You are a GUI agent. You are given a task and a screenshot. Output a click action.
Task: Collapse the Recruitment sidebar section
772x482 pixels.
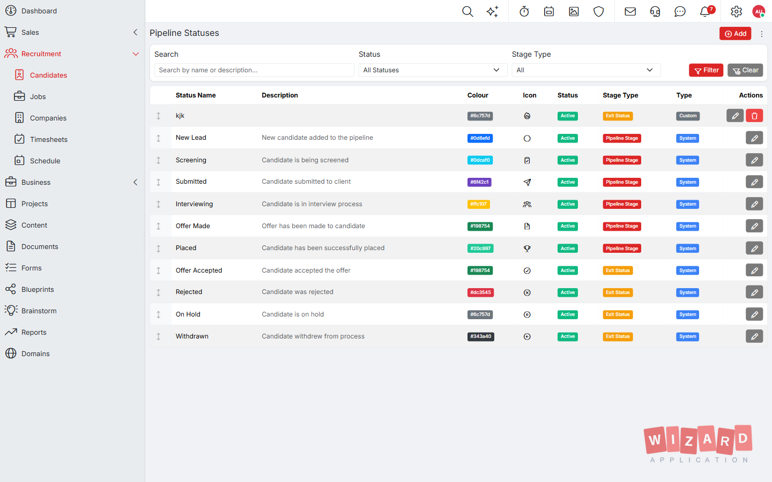tap(136, 54)
